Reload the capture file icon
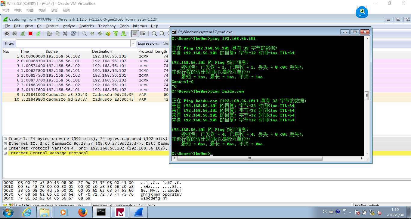Screen dimensions: 411x219 click(x=73, y=34)
